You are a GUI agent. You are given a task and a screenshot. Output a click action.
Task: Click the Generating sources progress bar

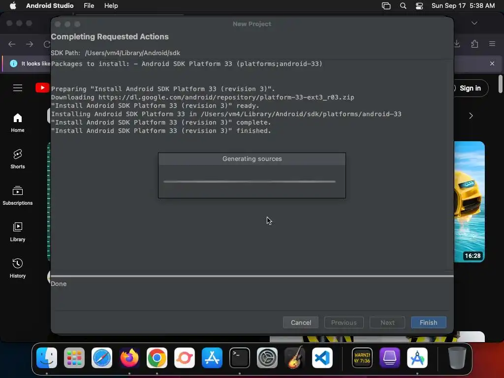click(250, 182)
